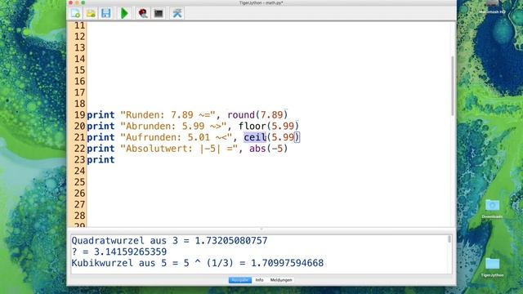The image size is (523, 294).
Task: Click the window title TigerJython - math.py
Action: [261, 3]
